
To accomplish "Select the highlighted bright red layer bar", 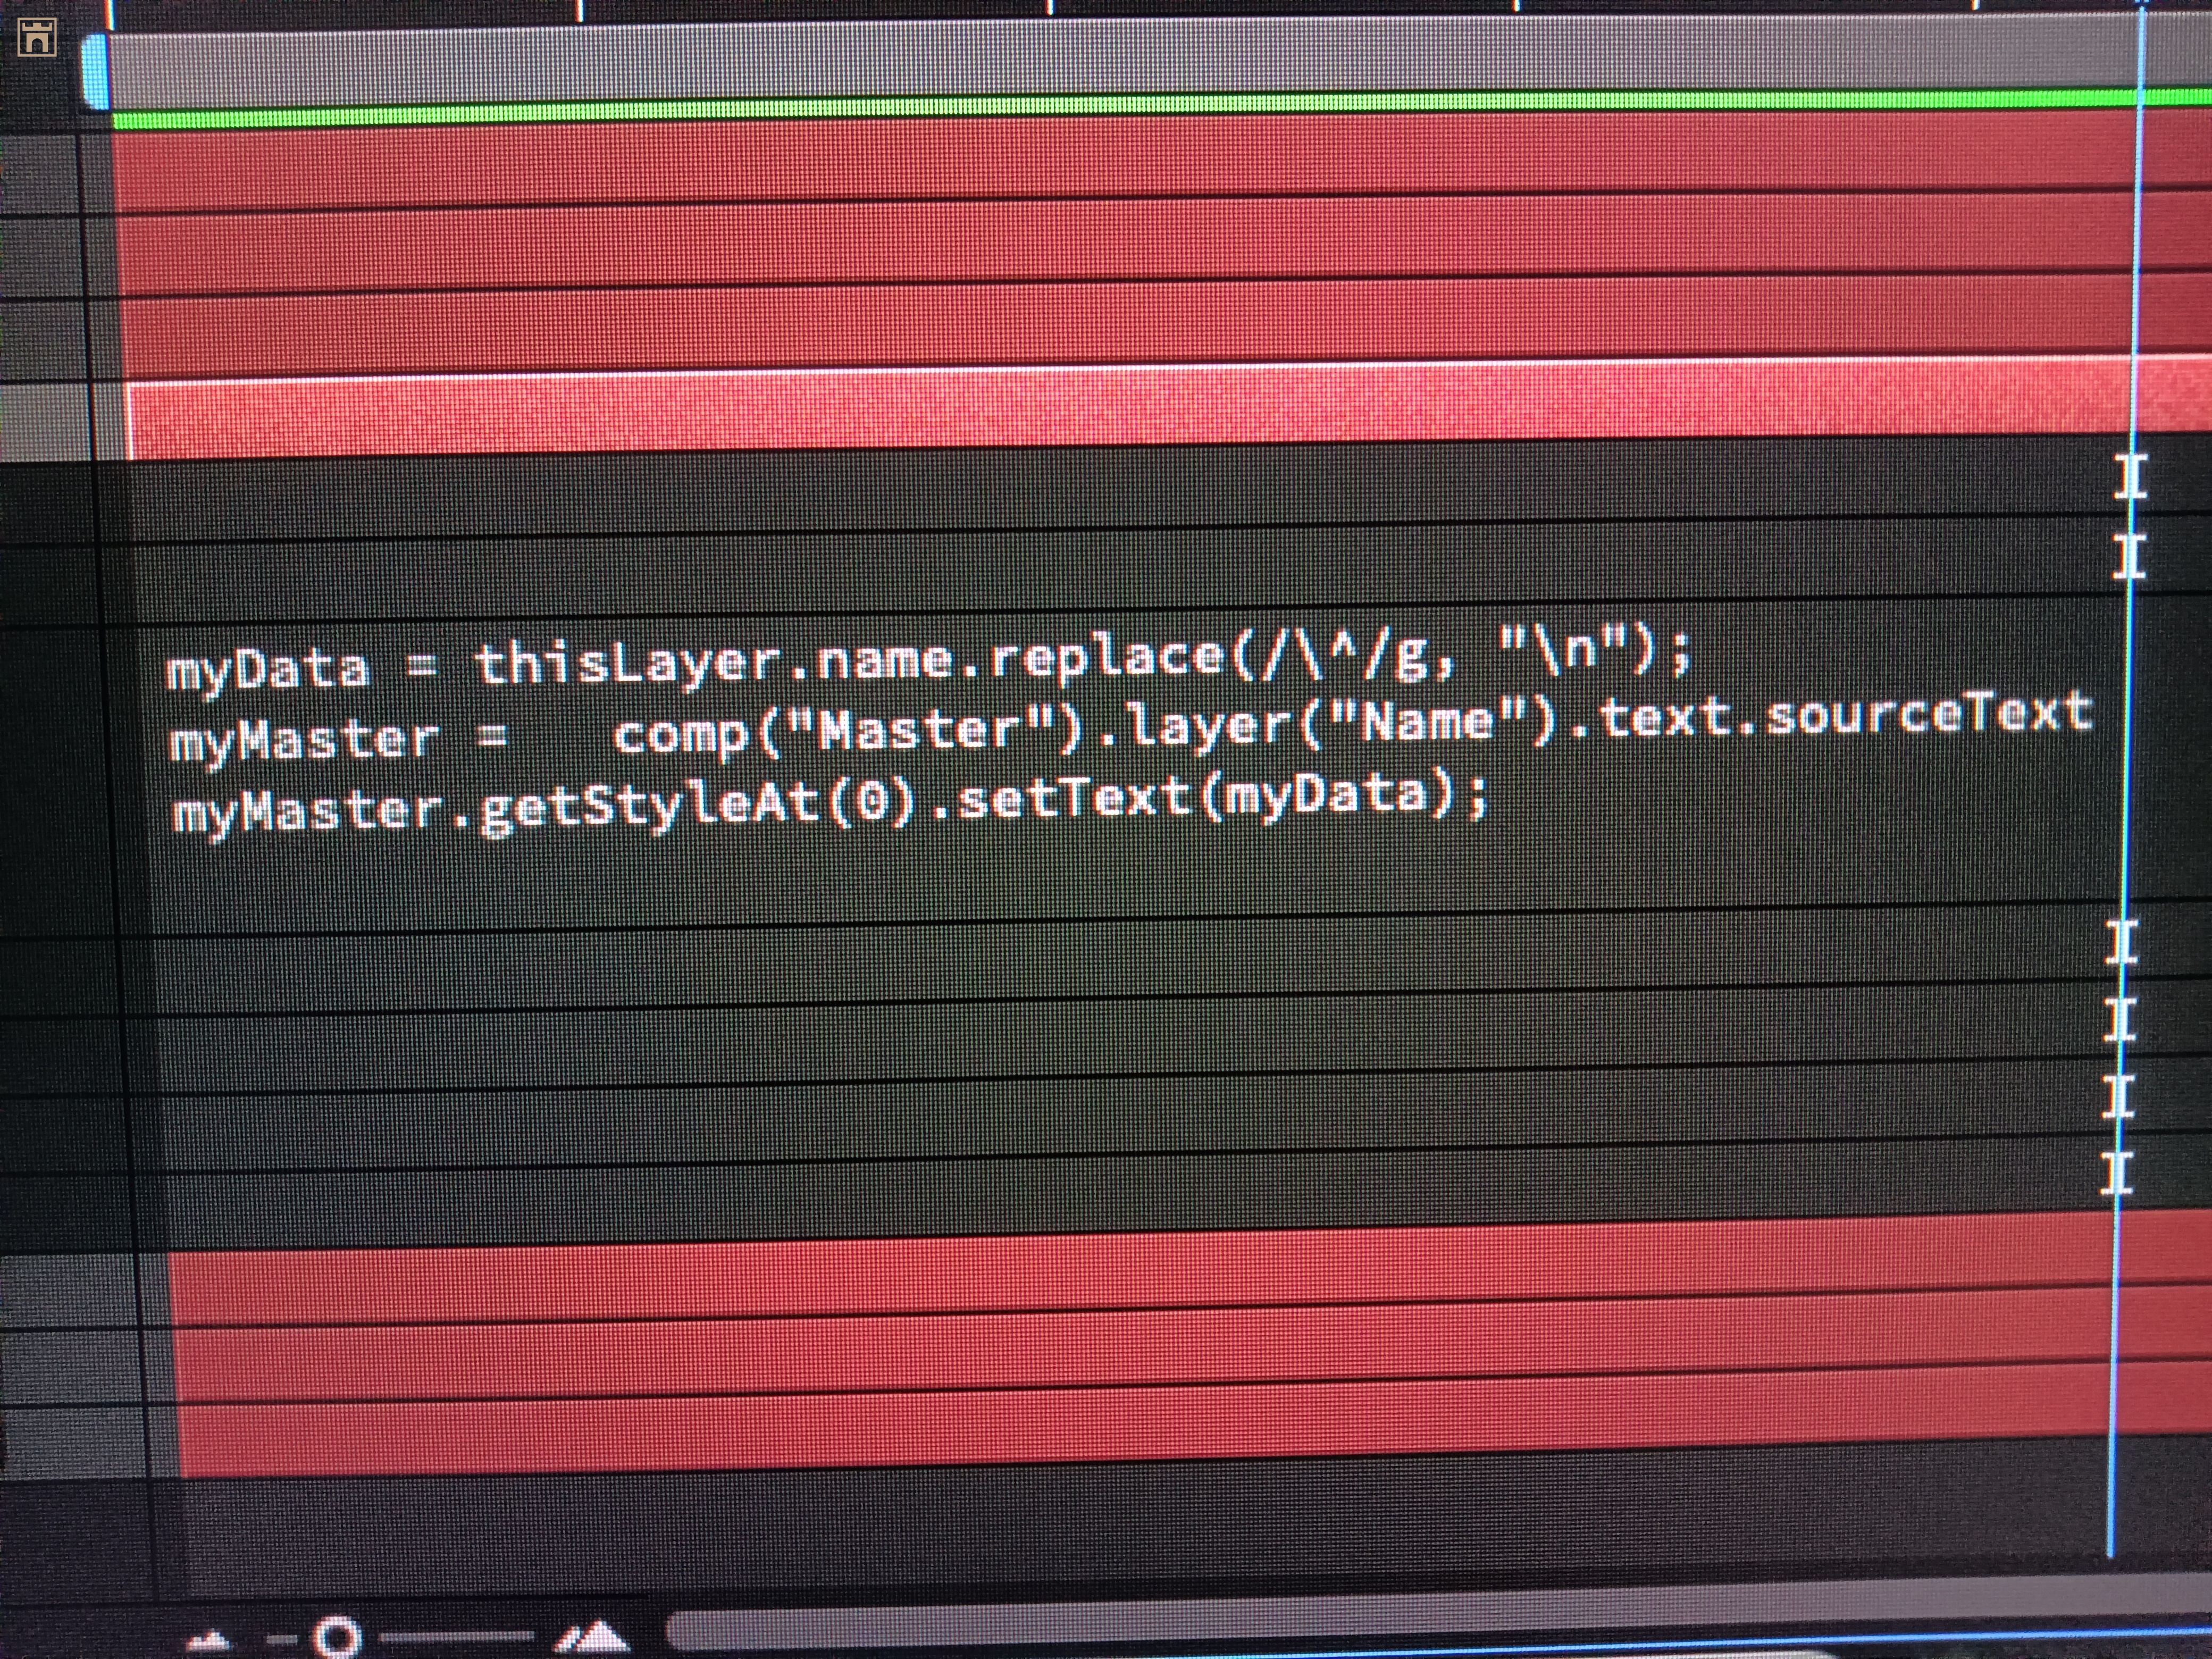I will (1100, 412).
